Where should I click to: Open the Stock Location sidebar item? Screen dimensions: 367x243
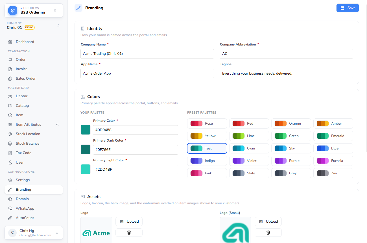(x=34, y=134)
